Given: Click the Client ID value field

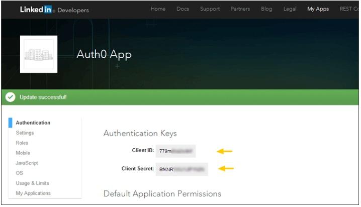Looking at the screenshot, I should coord(175,151).
